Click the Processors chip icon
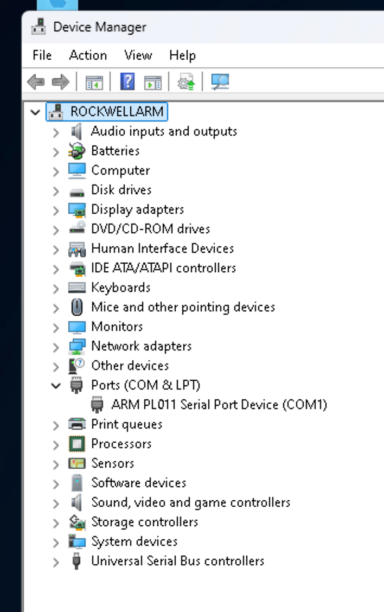384x612 pixels. [x=76, y=444]
